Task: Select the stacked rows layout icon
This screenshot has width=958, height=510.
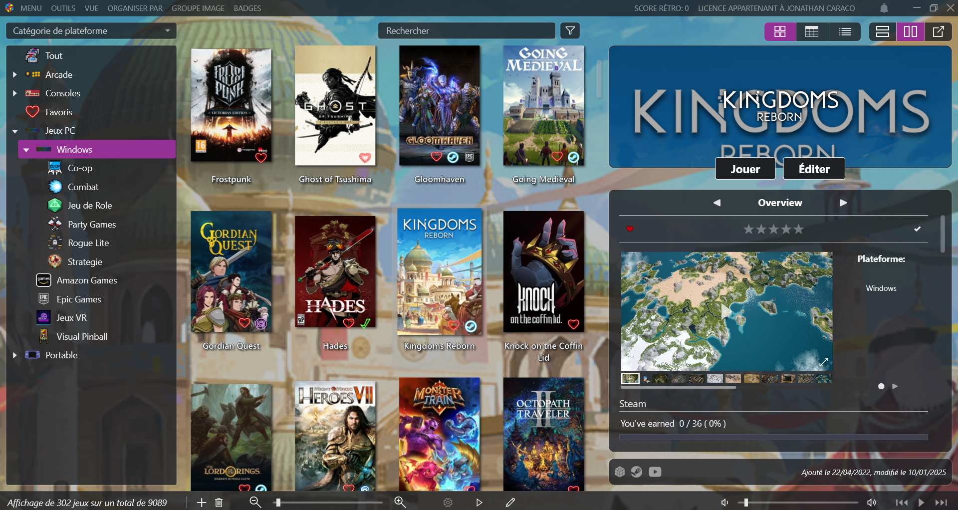Action: click(x=883, y=31)
